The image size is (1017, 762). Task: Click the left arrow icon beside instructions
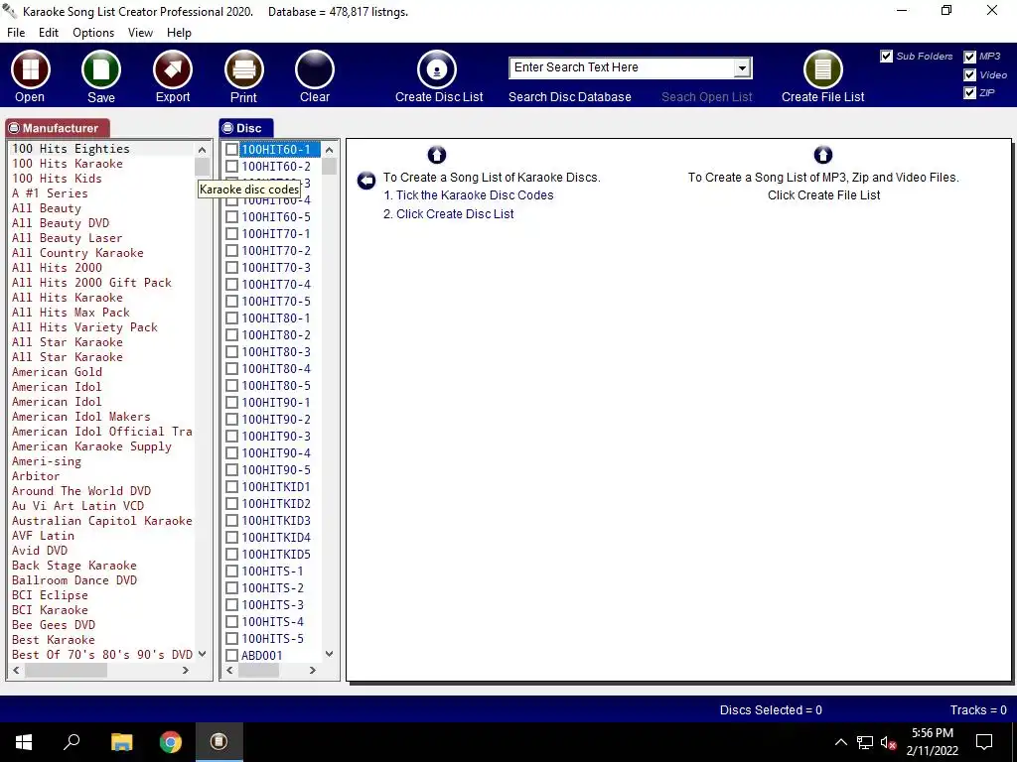(366, 181)
